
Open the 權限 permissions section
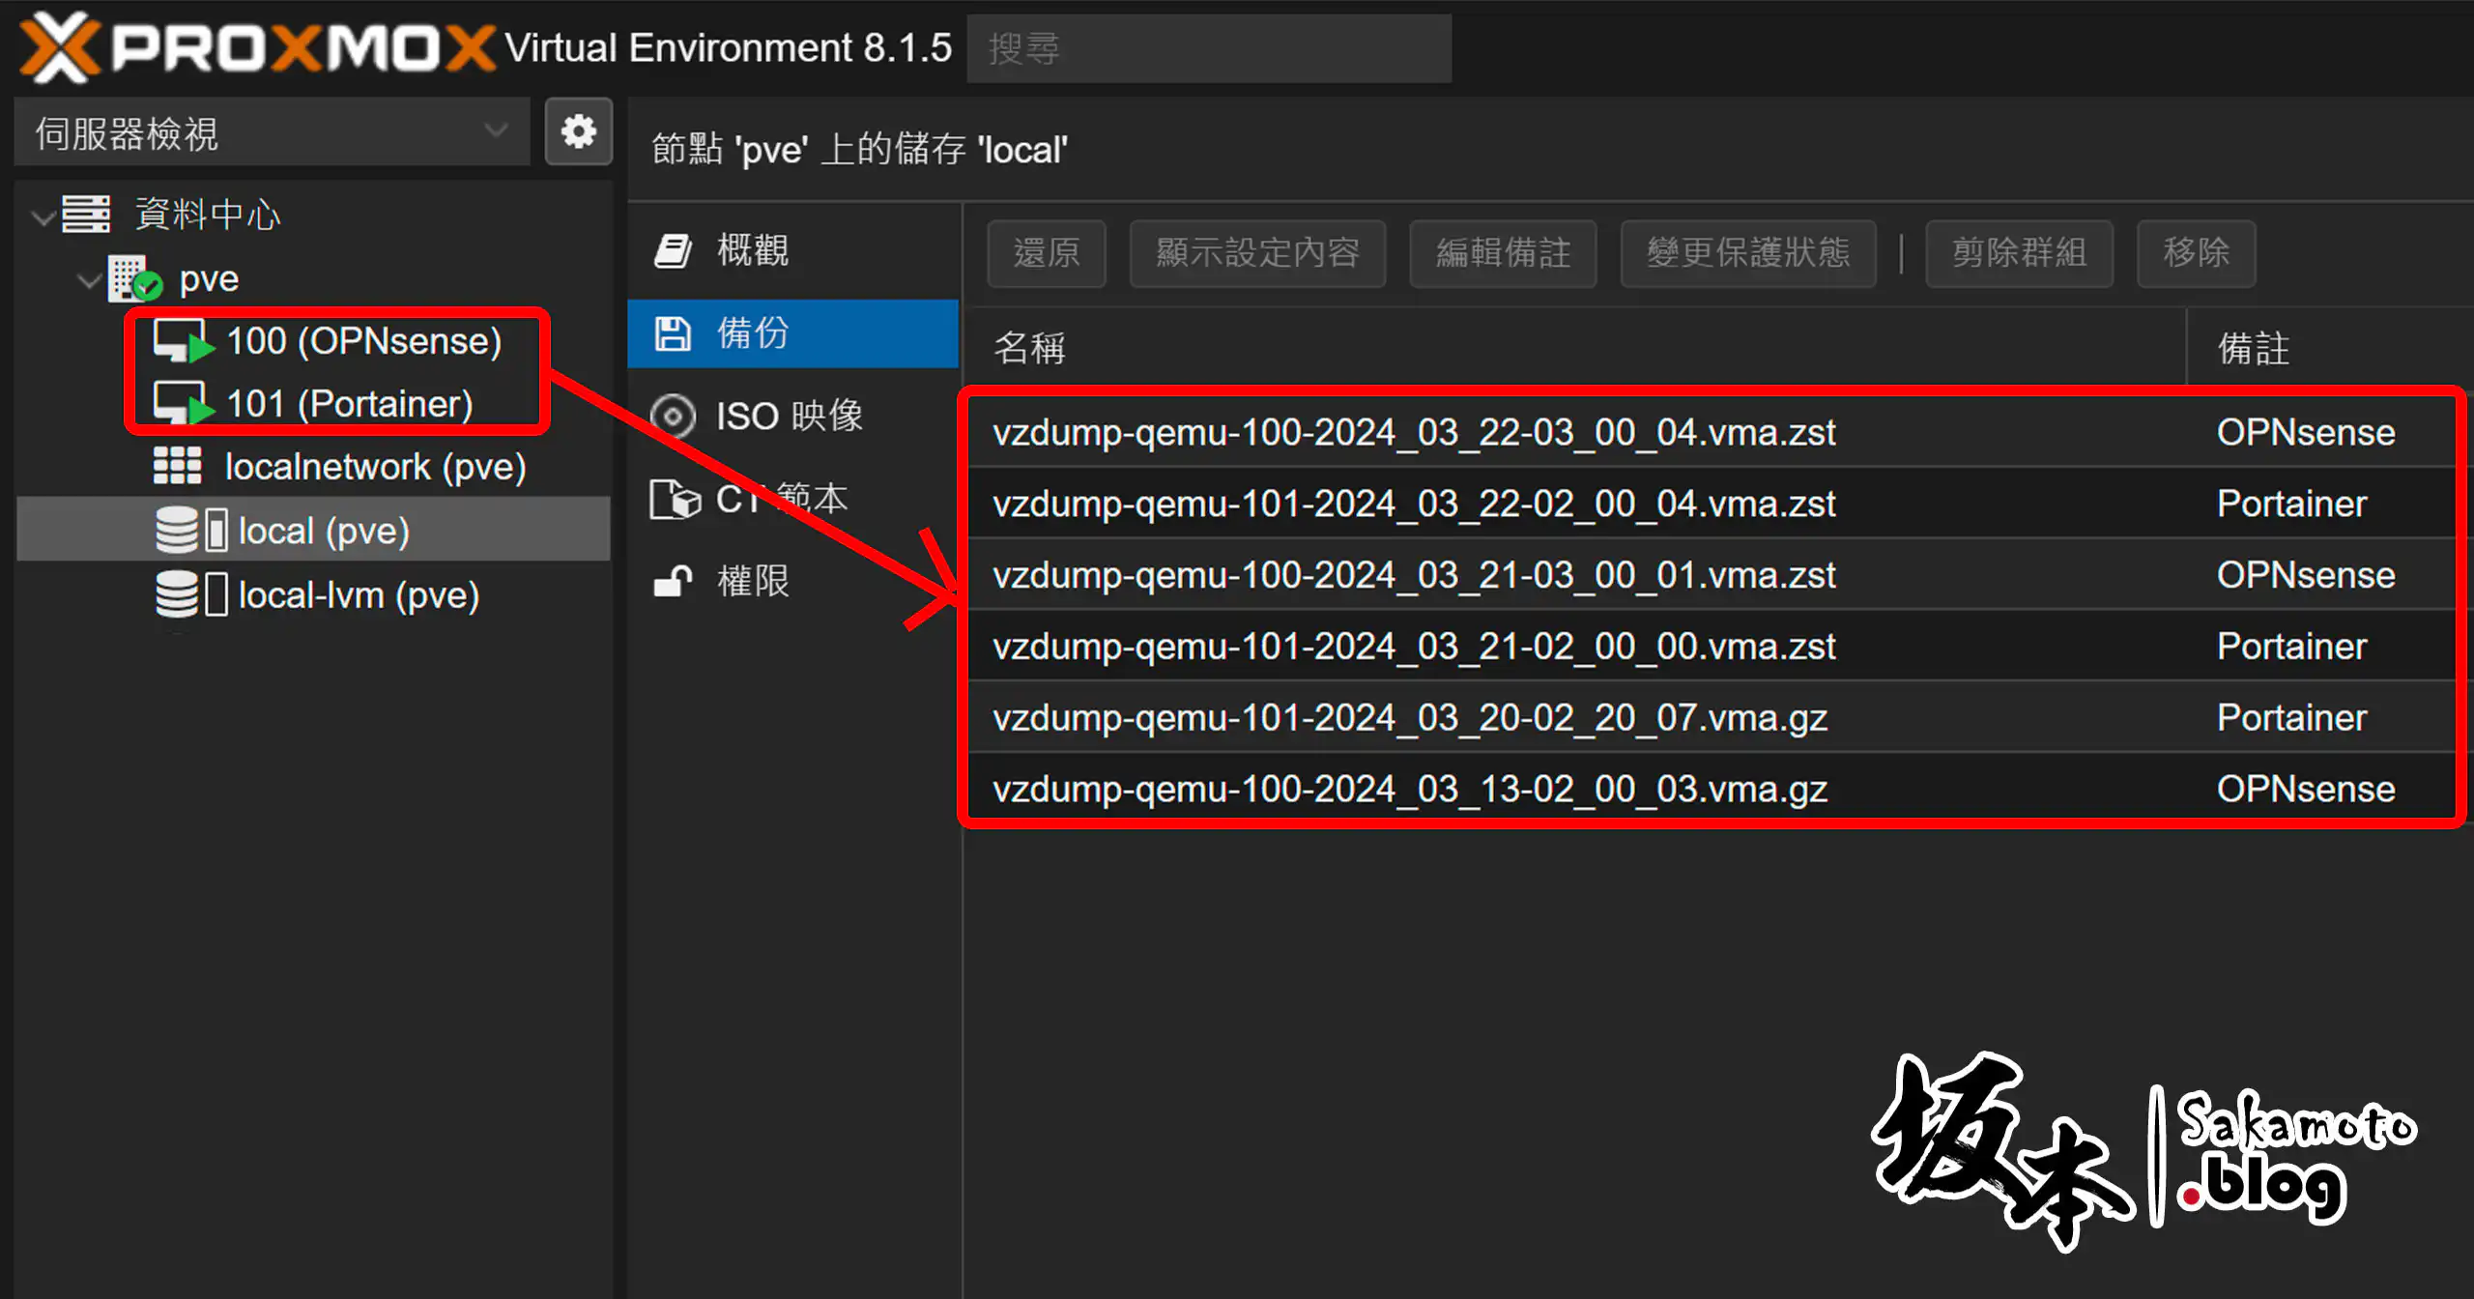tap(752, 581)
